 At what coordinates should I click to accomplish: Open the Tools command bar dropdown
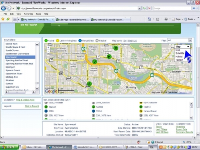190,19
